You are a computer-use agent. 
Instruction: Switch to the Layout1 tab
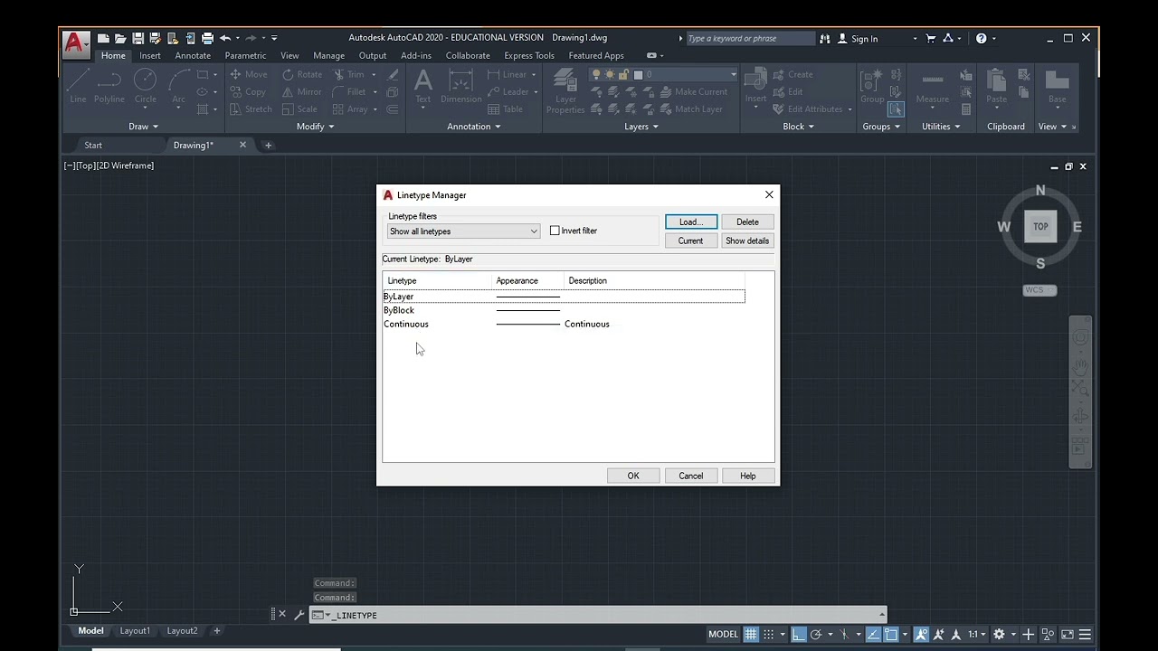click(135, 631)
